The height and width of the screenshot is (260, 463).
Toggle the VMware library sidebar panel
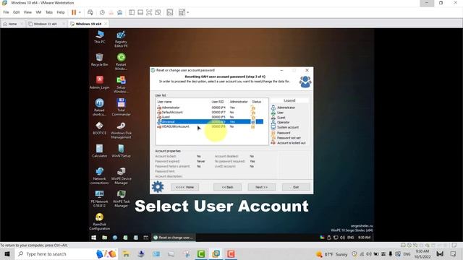click(x=132, y=12)
